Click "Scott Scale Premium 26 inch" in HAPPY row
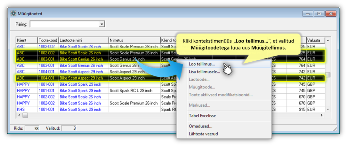Image resolution: width=347 pixels, height=146 pixels. (x=134, y=103)
